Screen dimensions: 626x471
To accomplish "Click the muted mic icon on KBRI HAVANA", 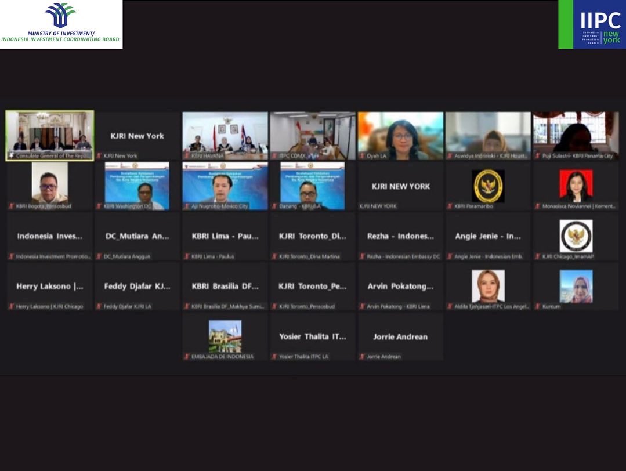I will click(186, 155).
